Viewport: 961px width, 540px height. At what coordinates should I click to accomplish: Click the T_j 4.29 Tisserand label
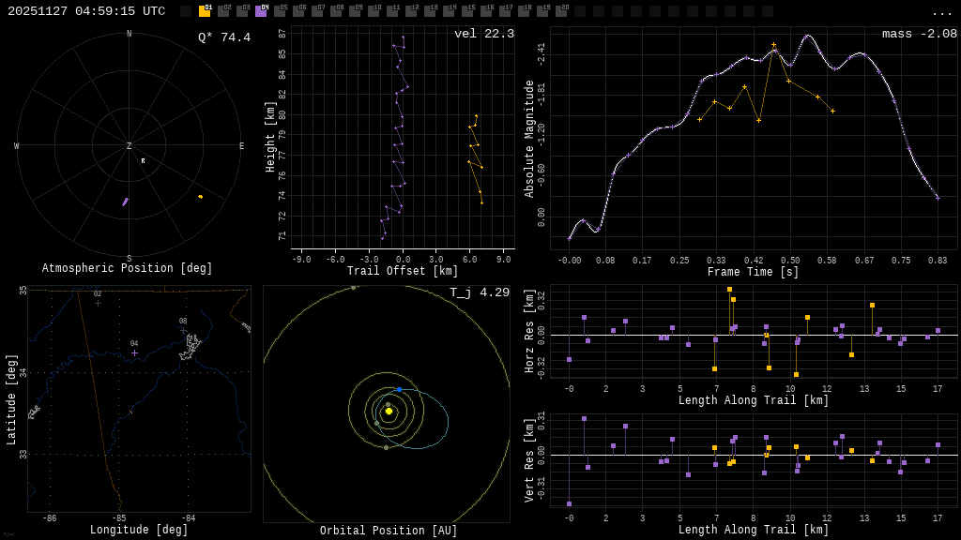479,292
